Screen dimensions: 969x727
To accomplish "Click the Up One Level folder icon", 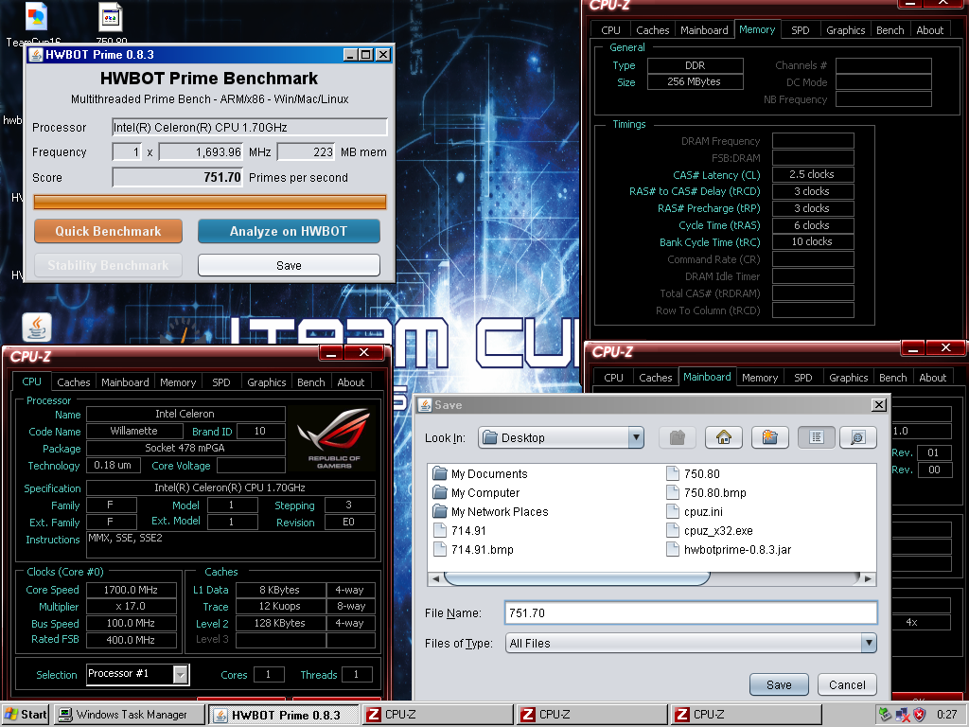I will pyautogui.click(x=678, y=437).
